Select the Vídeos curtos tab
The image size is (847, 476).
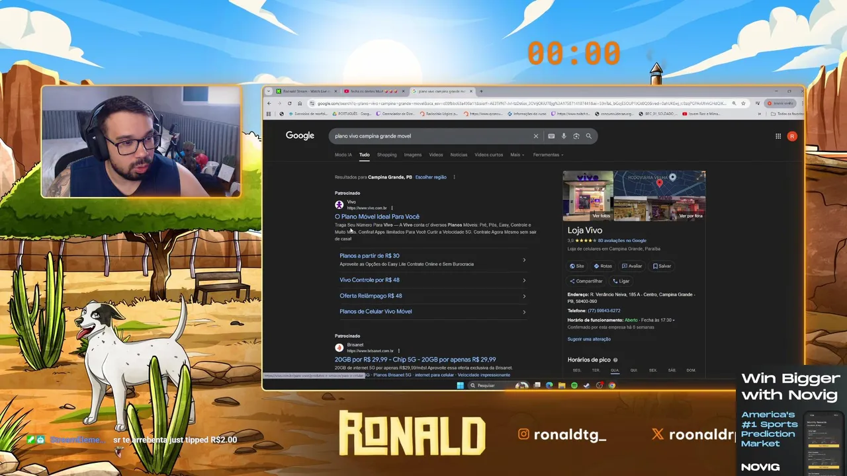point(488,155)
